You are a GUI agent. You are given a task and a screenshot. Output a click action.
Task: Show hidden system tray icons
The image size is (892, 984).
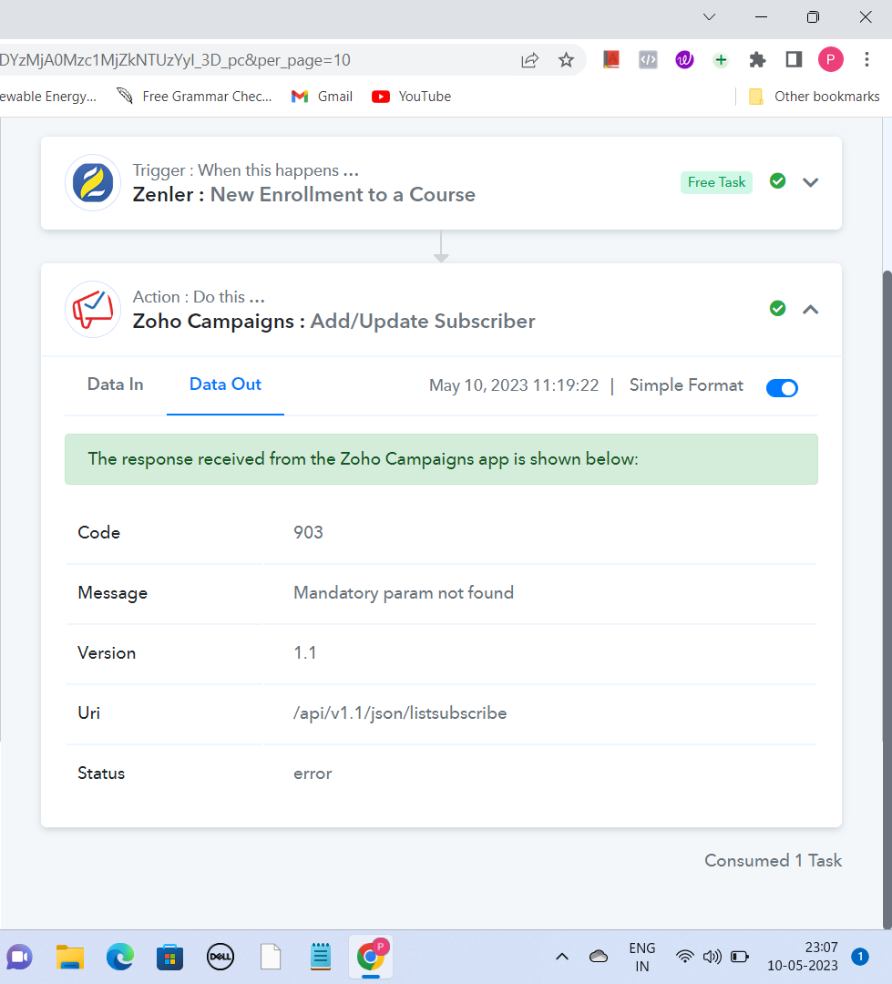pyautogui.click(x=562, y=957)
